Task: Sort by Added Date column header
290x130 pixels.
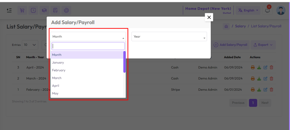Action: (x=232, y=57)
